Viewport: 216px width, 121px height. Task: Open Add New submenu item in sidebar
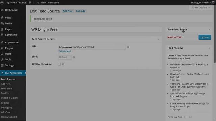(6, 84)
